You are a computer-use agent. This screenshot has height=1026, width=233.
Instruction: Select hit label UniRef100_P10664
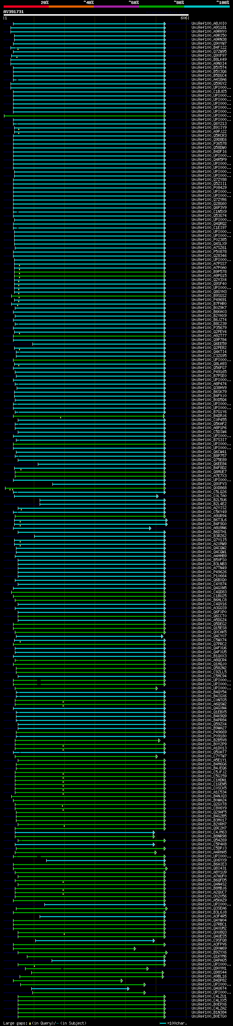(209, 576)
